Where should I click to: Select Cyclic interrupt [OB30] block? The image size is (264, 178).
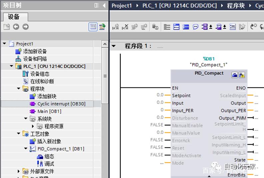tap(61, 104)
